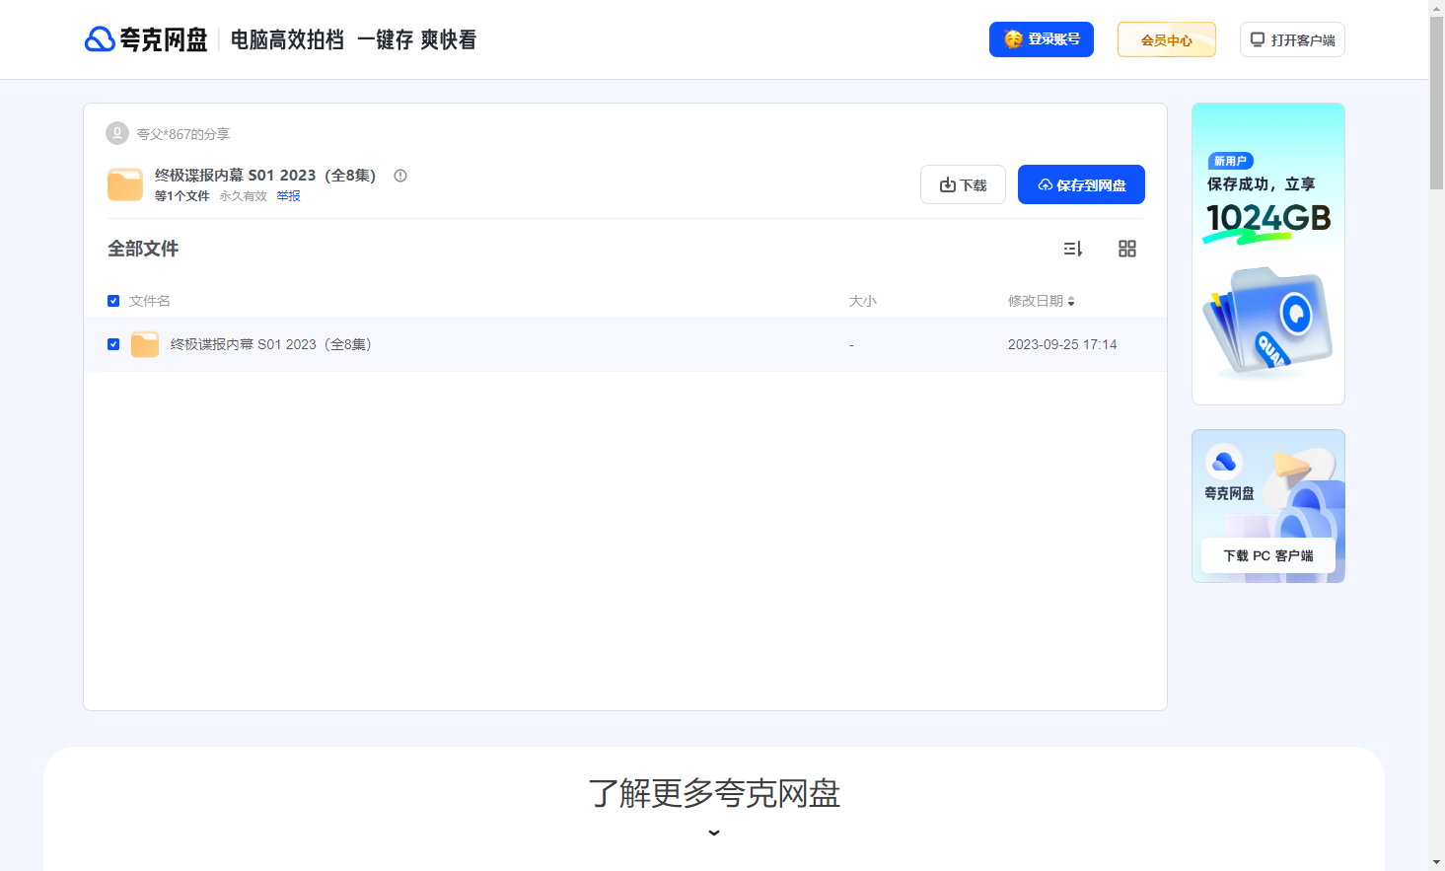The image size is (1445, 871).
Task: Click the 文件名 column header
Action: coord(150,301)
